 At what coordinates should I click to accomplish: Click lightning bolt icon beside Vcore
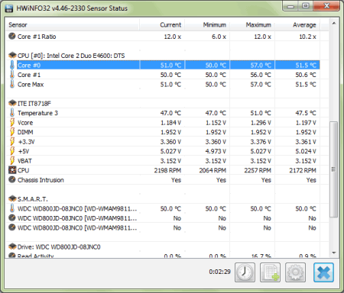tap(12, 122)
